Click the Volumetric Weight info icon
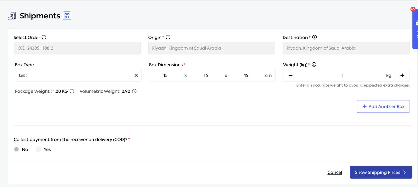 click(x=134, y=91)
